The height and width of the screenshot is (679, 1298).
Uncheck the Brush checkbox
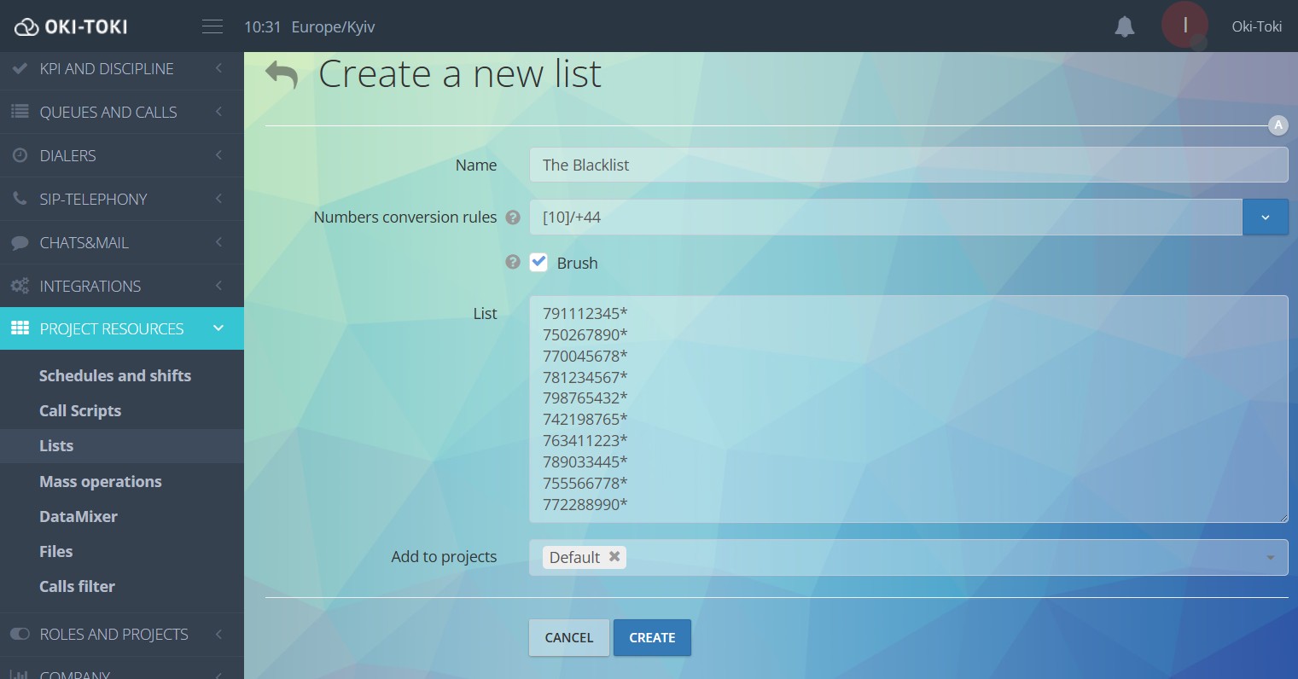pos(538,262)
